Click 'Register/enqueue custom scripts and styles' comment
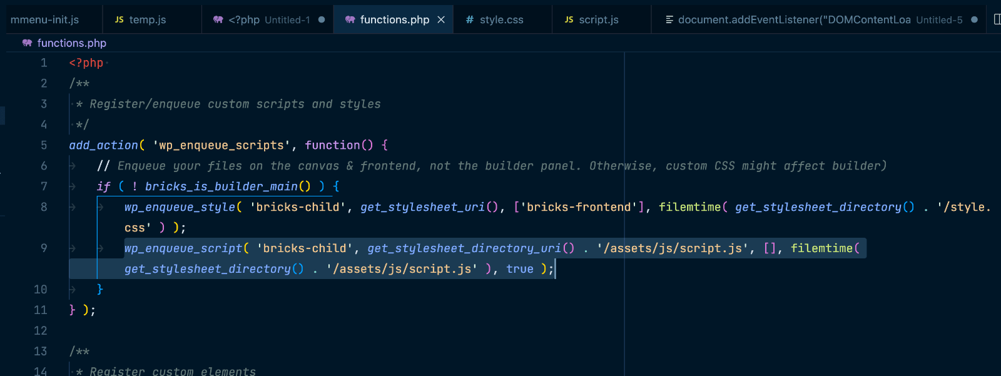The width and height of the screenshot is (1001, 376). click(235, 104)
